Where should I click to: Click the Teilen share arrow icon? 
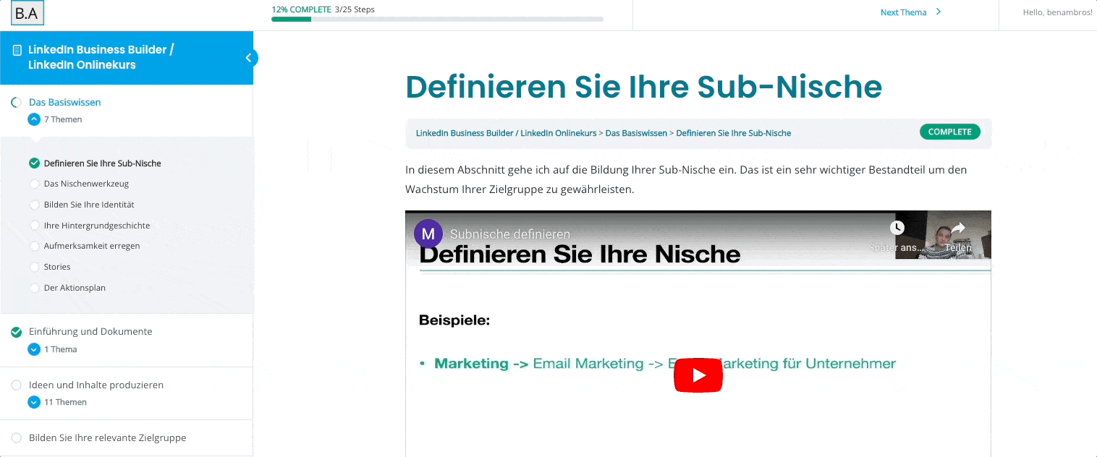click(x=958, y=228)
